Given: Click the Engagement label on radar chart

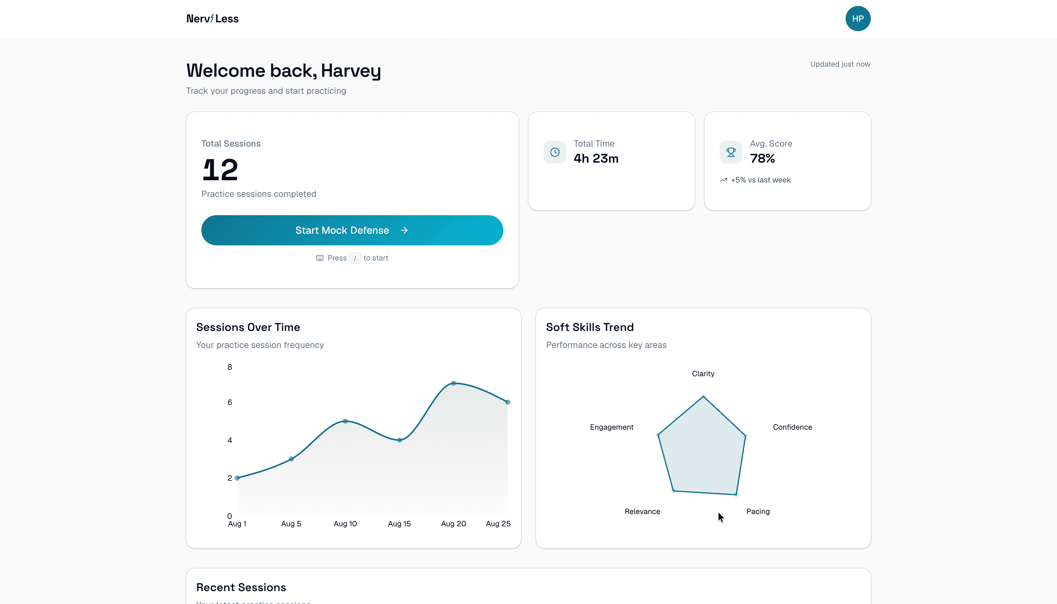Looking at the screenshot, I should (x=612, y=427).
